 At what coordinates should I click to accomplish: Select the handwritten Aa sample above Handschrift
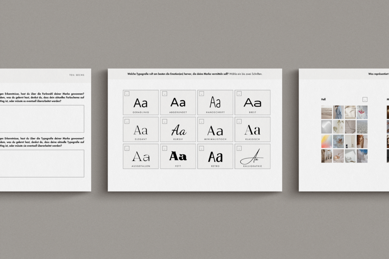pos(215,102)
